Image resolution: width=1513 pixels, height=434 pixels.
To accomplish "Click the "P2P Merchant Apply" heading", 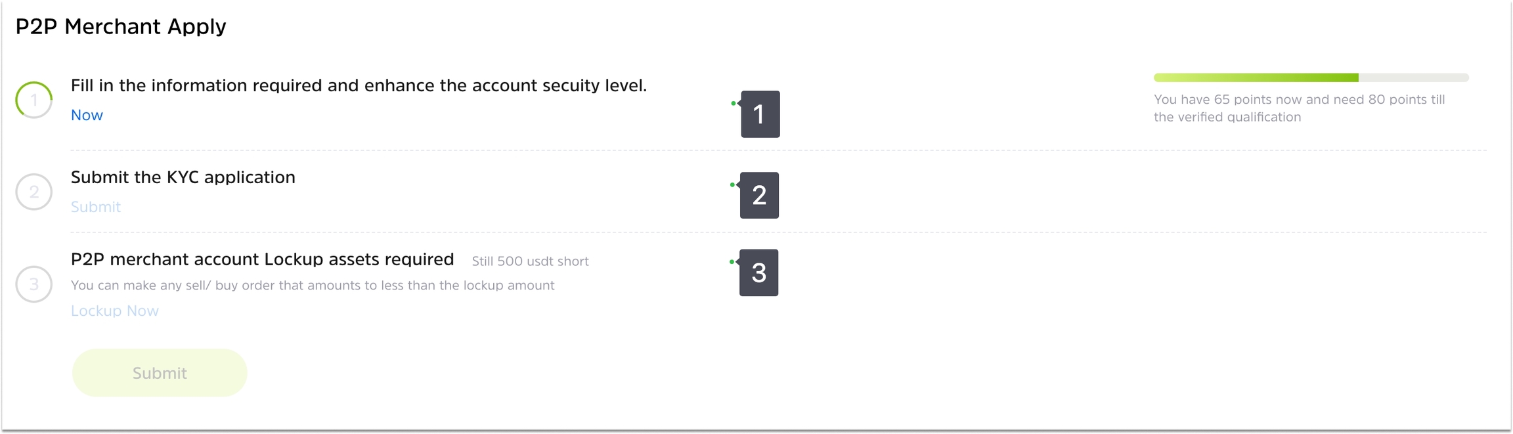I will [121, 26].
